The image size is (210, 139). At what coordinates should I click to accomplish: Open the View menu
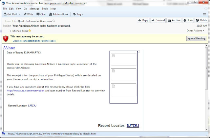19,9
